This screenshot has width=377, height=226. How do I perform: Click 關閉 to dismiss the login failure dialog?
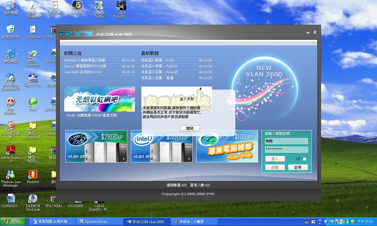(190, 128)
